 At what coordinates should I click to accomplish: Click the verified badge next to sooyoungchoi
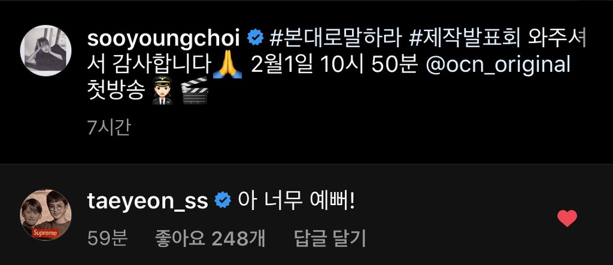(255, 38)
